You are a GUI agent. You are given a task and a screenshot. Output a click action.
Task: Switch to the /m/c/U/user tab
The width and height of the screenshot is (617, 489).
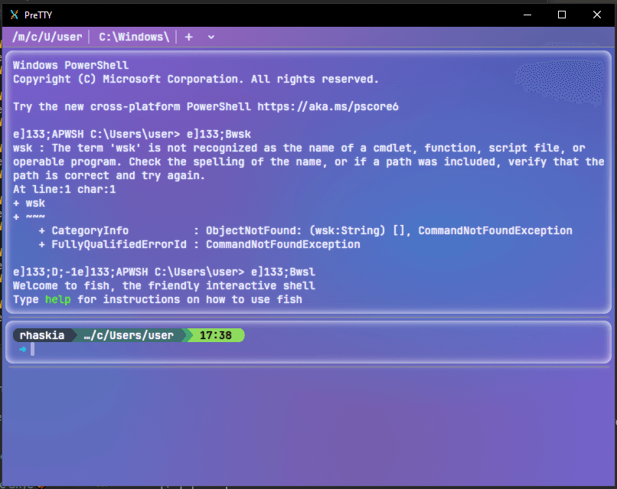pyautogui.click(x=47, y=37)
